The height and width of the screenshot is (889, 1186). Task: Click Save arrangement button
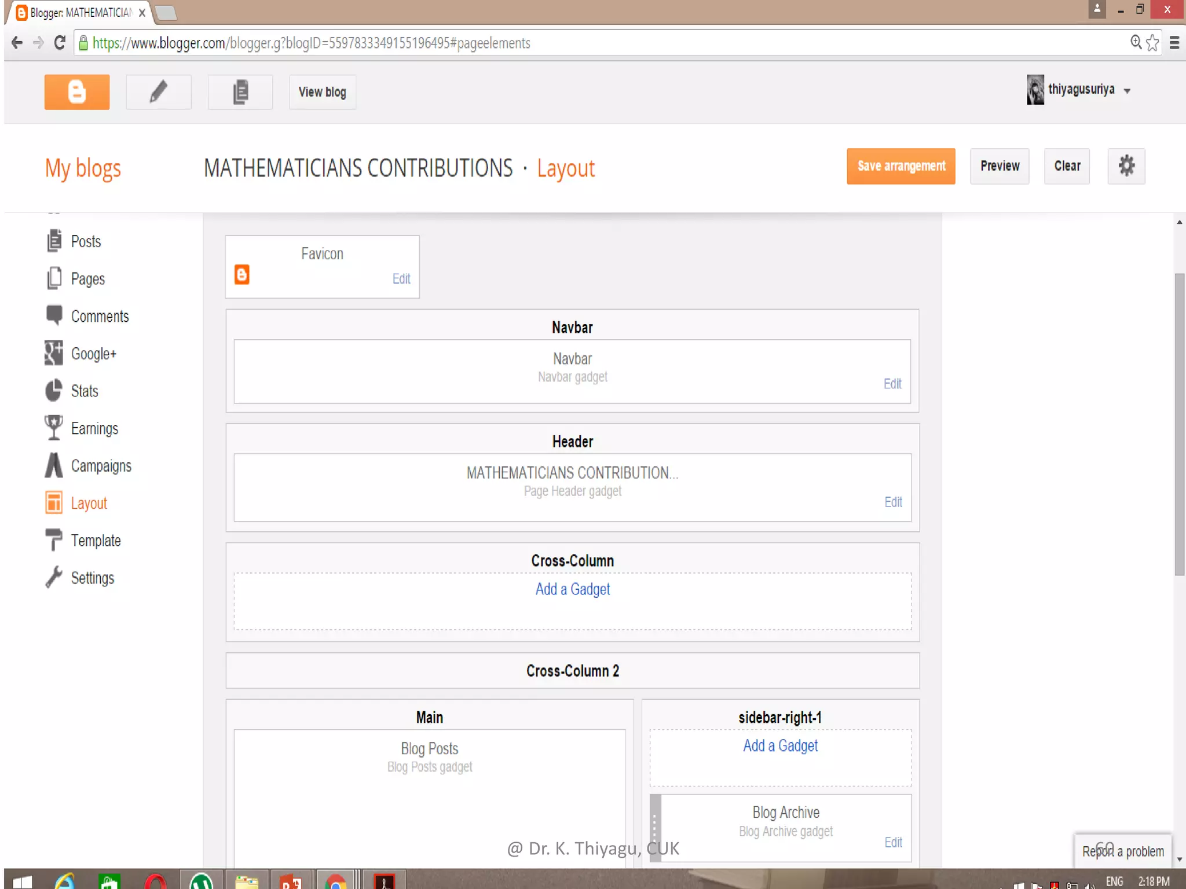(x=901, y=166)
